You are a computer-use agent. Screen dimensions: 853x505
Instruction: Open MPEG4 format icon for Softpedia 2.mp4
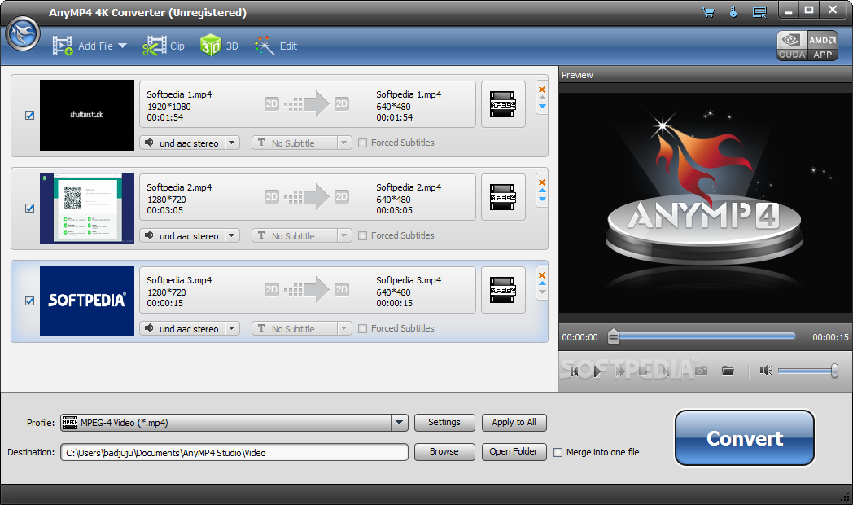pyautogui.click(x=503, y=197)
